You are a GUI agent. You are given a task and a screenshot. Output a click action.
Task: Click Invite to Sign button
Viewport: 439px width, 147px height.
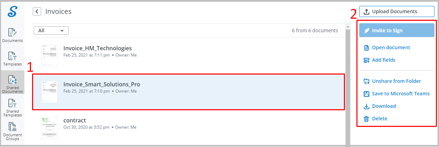(397, 31)
